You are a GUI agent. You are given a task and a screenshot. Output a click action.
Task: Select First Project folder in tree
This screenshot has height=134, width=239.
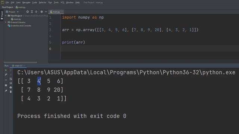point(16,16)
